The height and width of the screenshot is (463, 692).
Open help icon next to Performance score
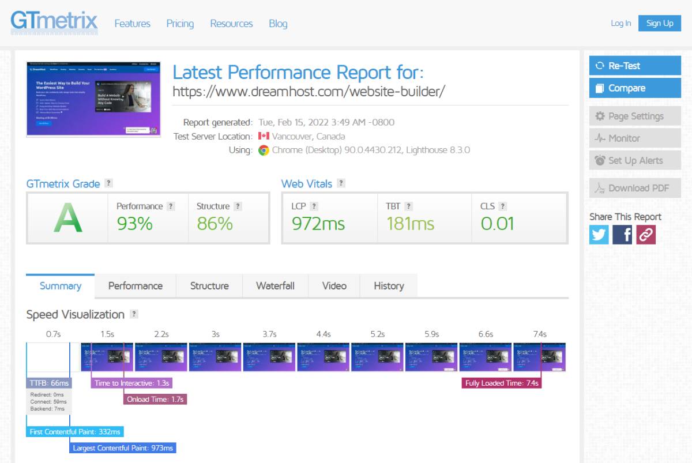(171, 206)
